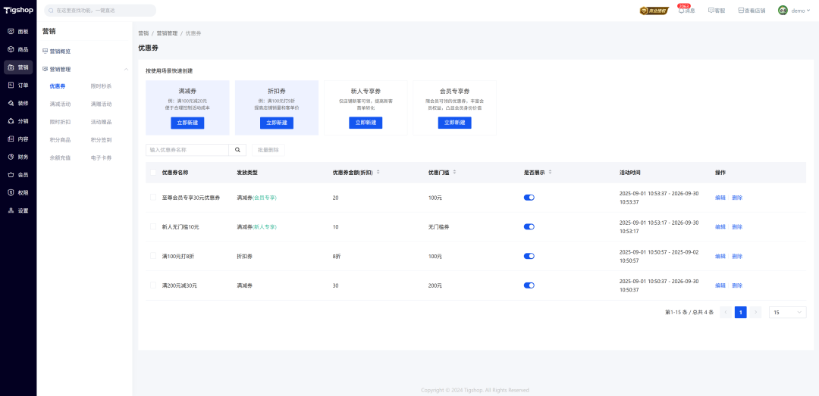
Task: Select 限时折扣 submenu item
Action: pos(60,122)
